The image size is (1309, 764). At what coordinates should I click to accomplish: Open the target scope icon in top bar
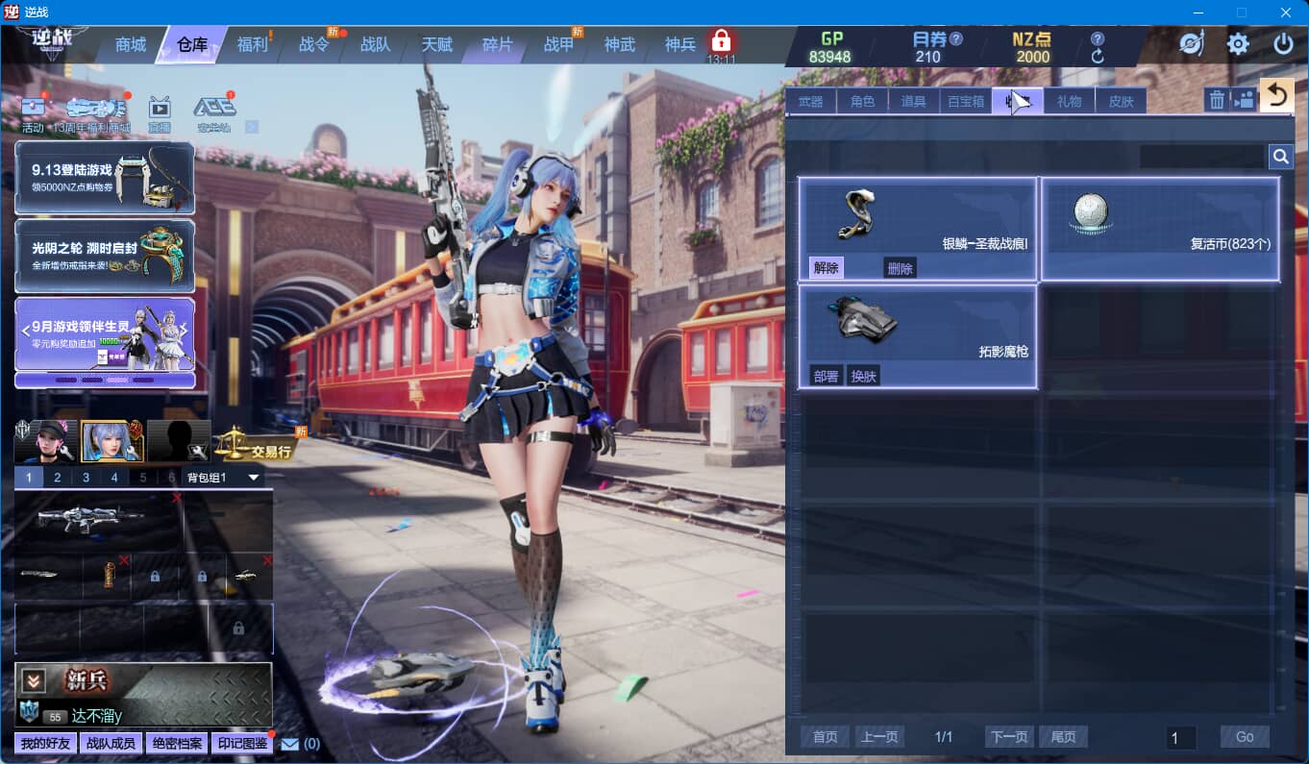(1192, 43)
